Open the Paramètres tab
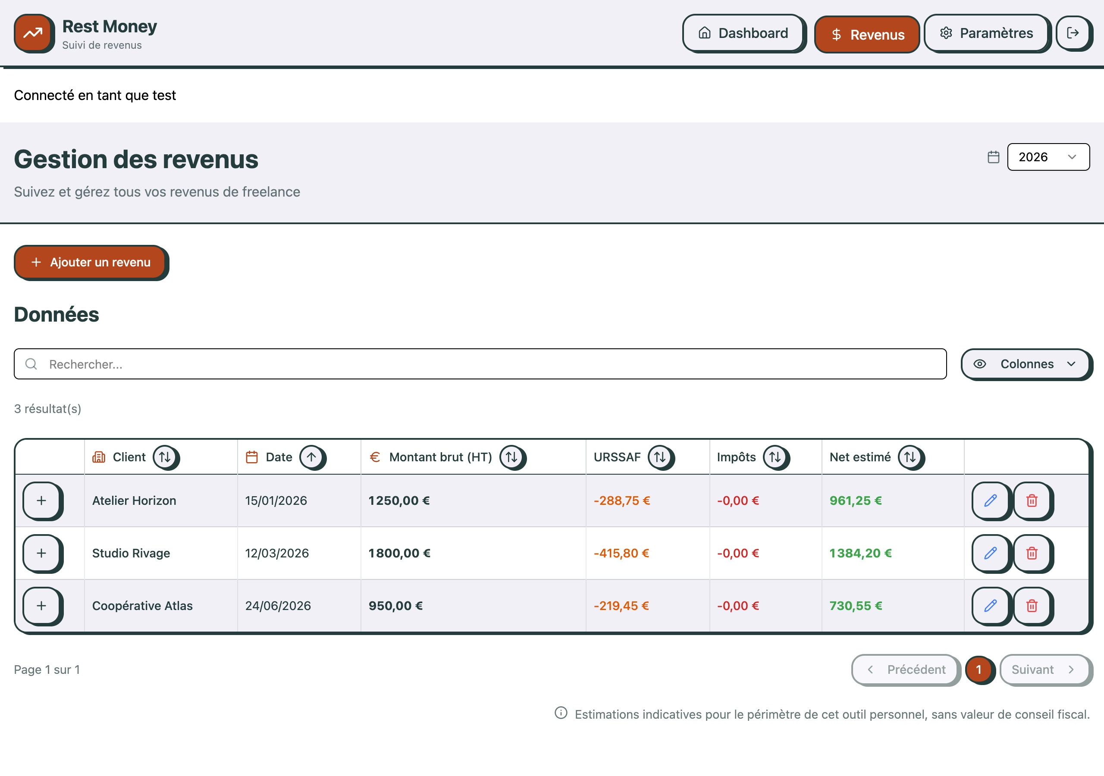This screenshot has height=776, width=1104. [x=986, y=33]
